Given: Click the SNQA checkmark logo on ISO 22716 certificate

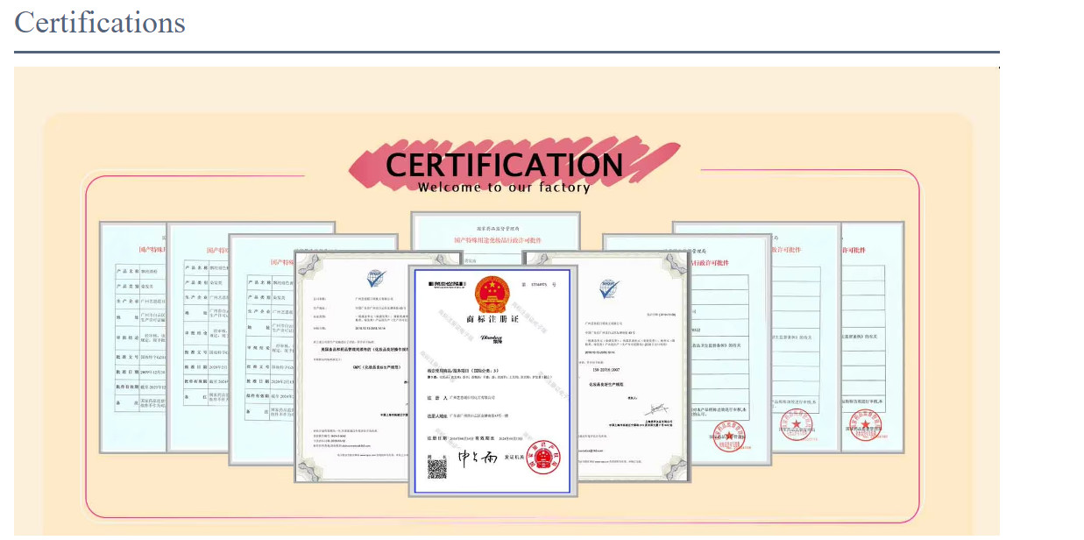Looking at the screenshot, I should pos(608,288).
